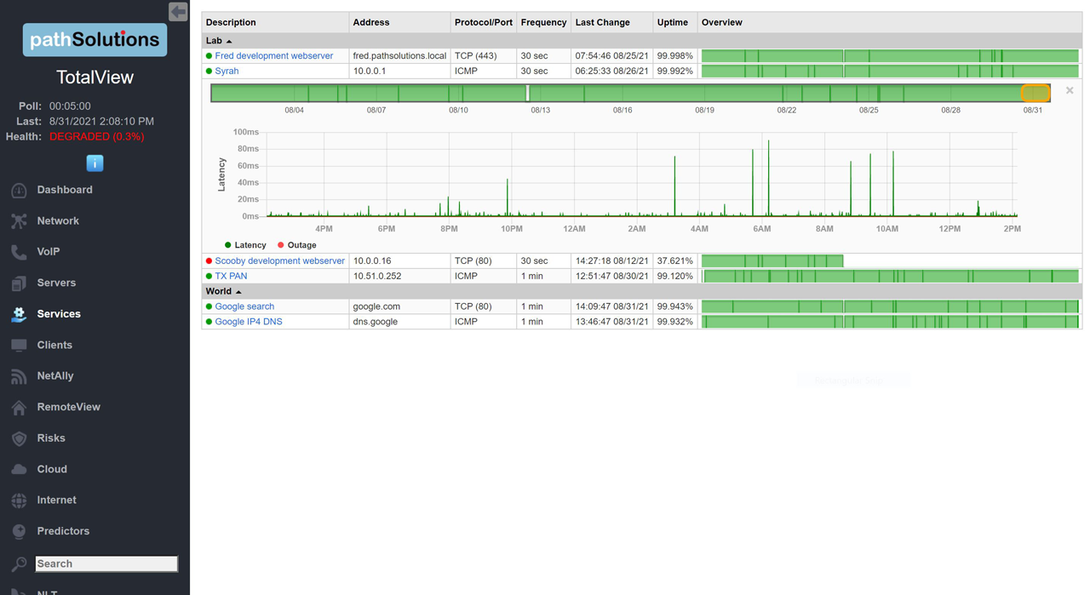Click the Search input field
The height and width of the screenshot is (595, 1090).
tap(106, 564)
